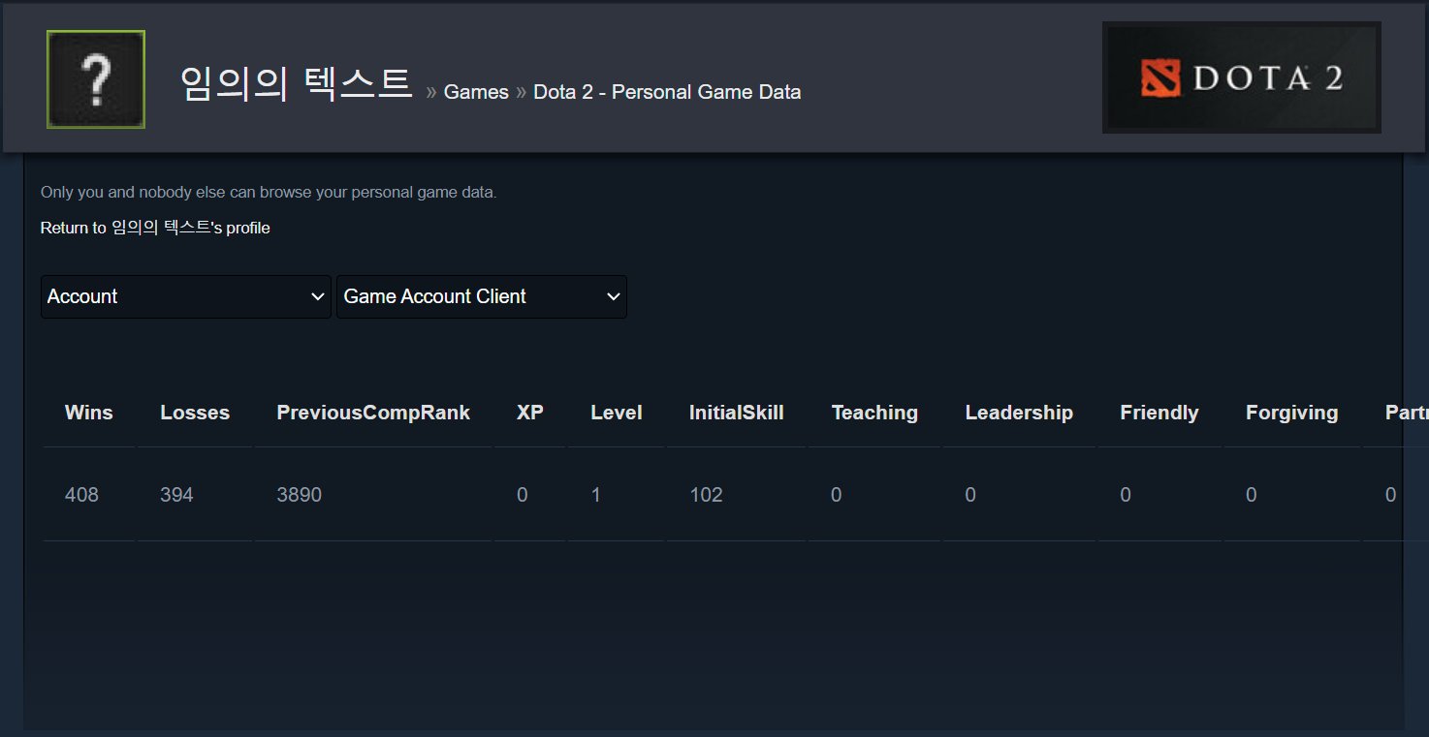Select the Leadership column header
This screenshot has height=737, width=1429.
coord(1019,413)
